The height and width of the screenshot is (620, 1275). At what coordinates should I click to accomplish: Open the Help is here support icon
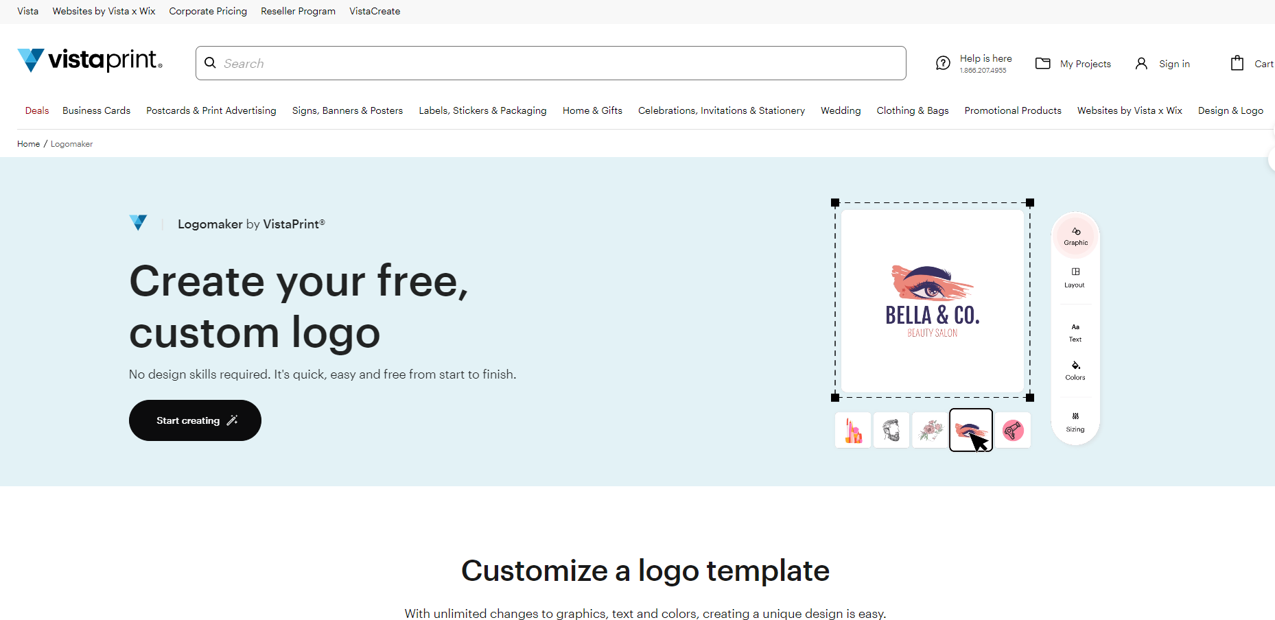[x=942, y=62]
